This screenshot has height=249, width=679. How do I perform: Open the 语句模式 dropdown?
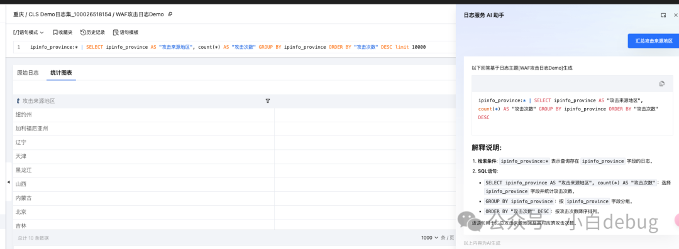[x=28, y=33]
